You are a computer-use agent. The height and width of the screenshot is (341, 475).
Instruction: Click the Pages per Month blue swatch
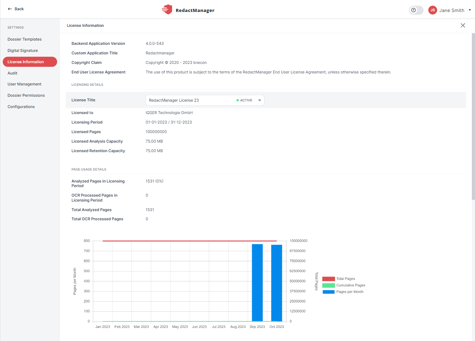(x=328, y=292)
